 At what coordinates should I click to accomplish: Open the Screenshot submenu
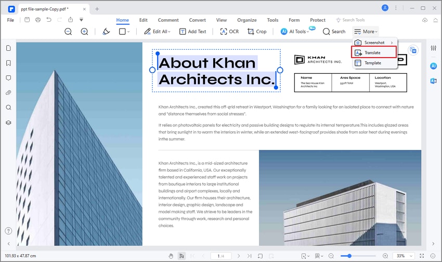click(x=374, y=43)
